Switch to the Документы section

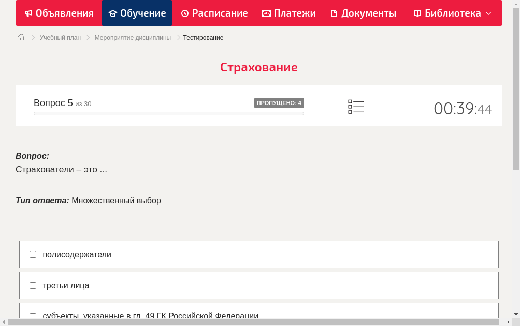(x=363, y=13)
